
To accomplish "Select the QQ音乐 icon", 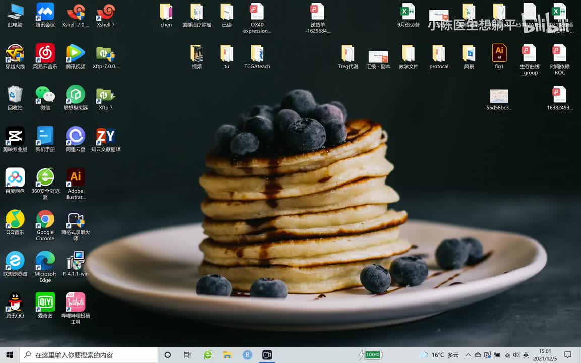I will click(x=15, y=223).
